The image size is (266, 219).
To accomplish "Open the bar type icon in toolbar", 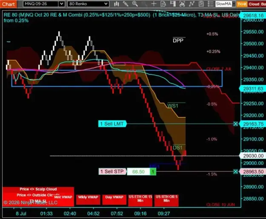I will tap(116, 4).
